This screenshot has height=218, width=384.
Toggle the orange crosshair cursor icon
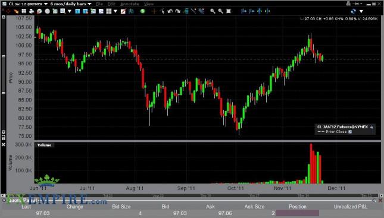154,11
